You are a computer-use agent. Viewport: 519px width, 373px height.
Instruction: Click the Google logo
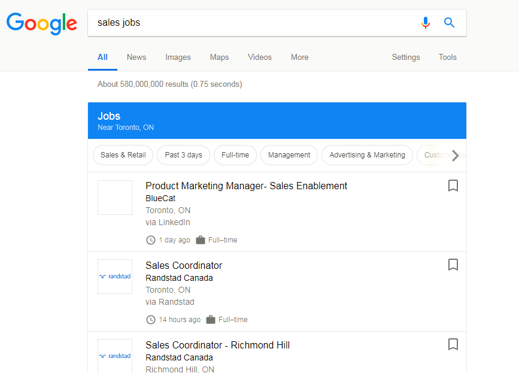tap(42, 23)
